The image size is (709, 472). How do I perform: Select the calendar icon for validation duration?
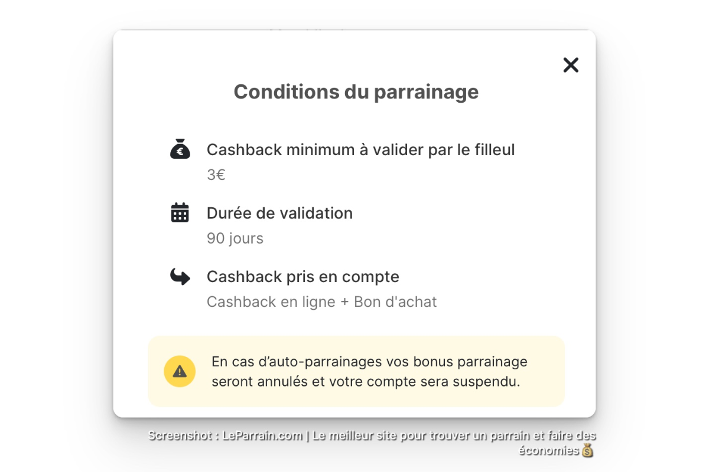click(x=179, y=212)
